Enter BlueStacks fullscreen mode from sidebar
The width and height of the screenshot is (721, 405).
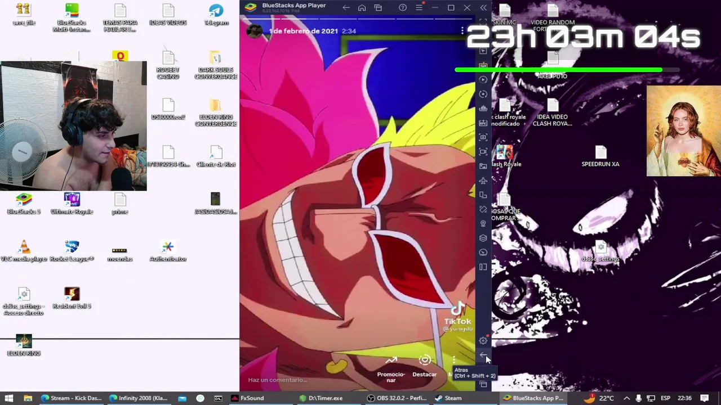(483, 22)
